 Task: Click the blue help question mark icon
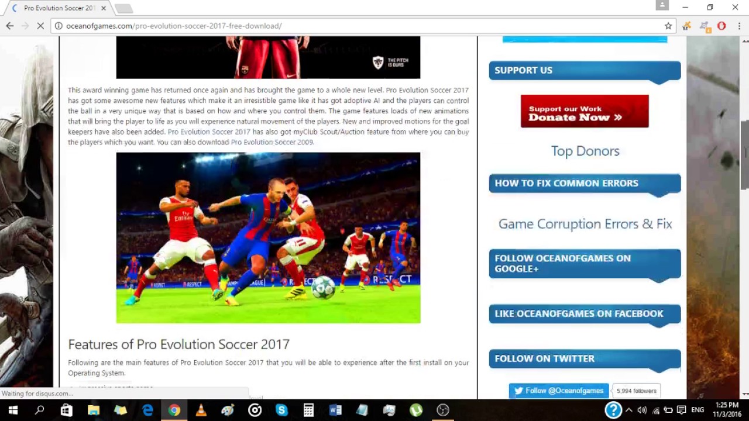(613, 410)
